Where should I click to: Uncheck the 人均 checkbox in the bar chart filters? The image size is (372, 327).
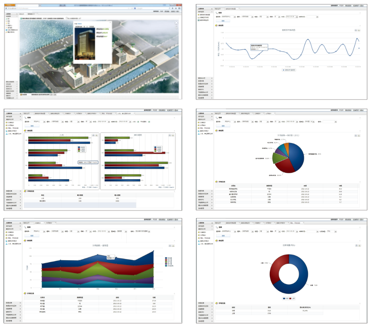pyautogui.click(x=138, y=122)
